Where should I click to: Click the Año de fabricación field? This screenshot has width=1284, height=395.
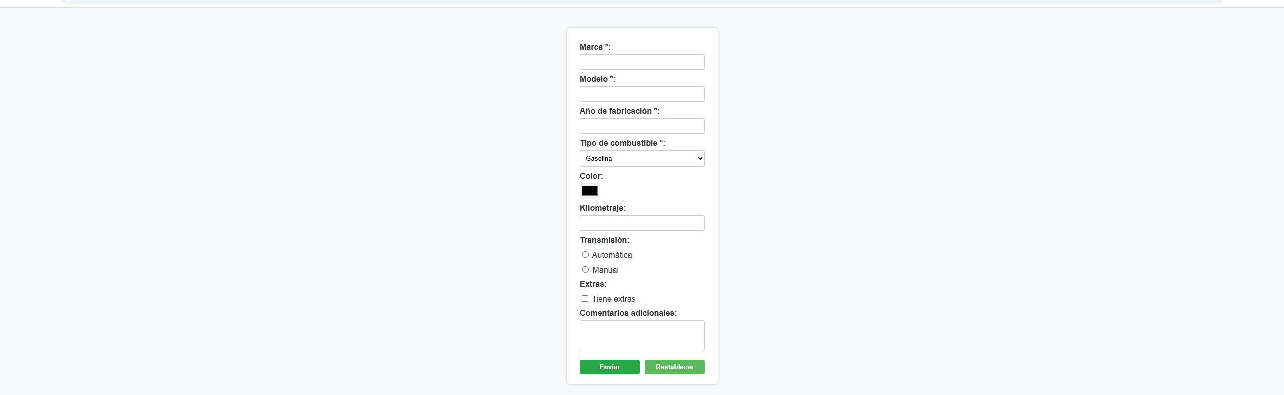click(642, 126)
